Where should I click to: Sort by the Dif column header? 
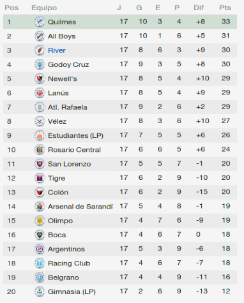(199, 8)
